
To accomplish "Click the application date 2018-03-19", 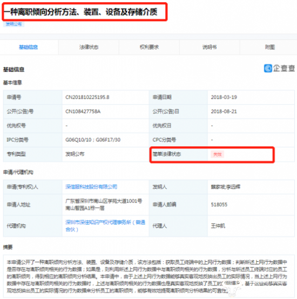I will pos(224,97).
